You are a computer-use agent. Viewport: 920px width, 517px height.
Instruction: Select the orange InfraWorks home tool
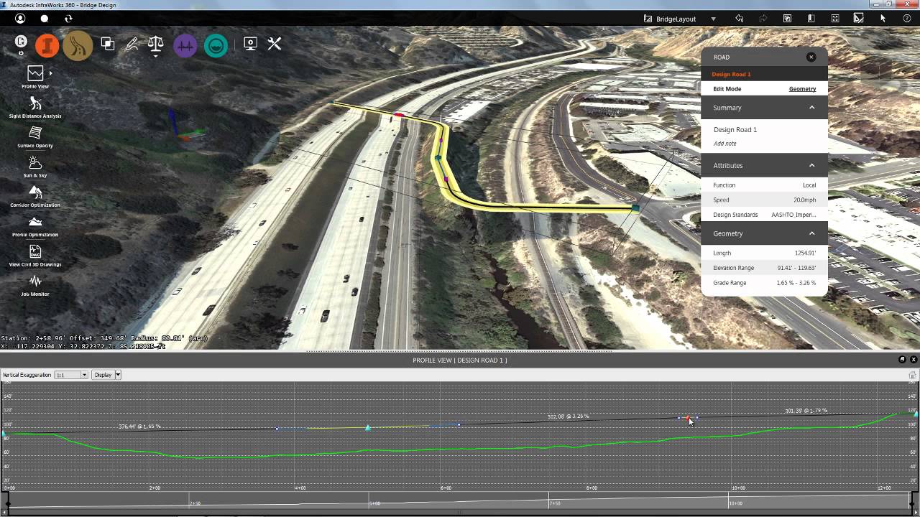pyautogui.click(x=47, y=46)
